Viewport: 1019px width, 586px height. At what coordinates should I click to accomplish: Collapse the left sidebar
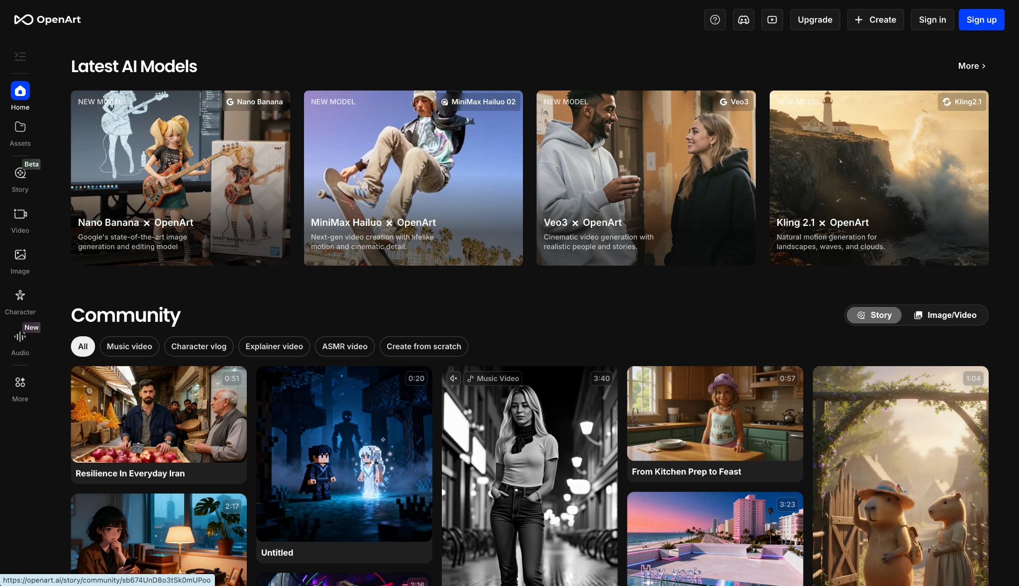click(x=20, y=57)
